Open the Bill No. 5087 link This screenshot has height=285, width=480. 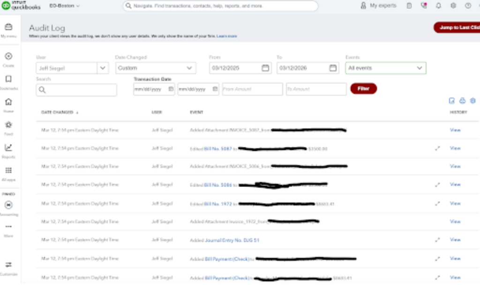click(x=218, y=149)
